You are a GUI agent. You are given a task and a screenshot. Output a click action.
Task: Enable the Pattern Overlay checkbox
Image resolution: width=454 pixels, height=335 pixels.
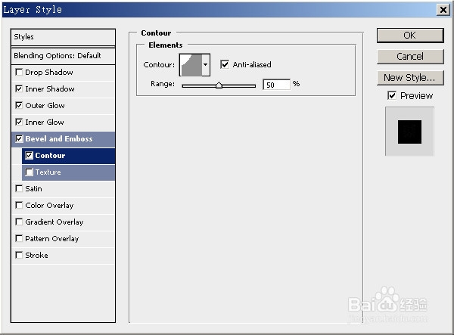point(19,239)
